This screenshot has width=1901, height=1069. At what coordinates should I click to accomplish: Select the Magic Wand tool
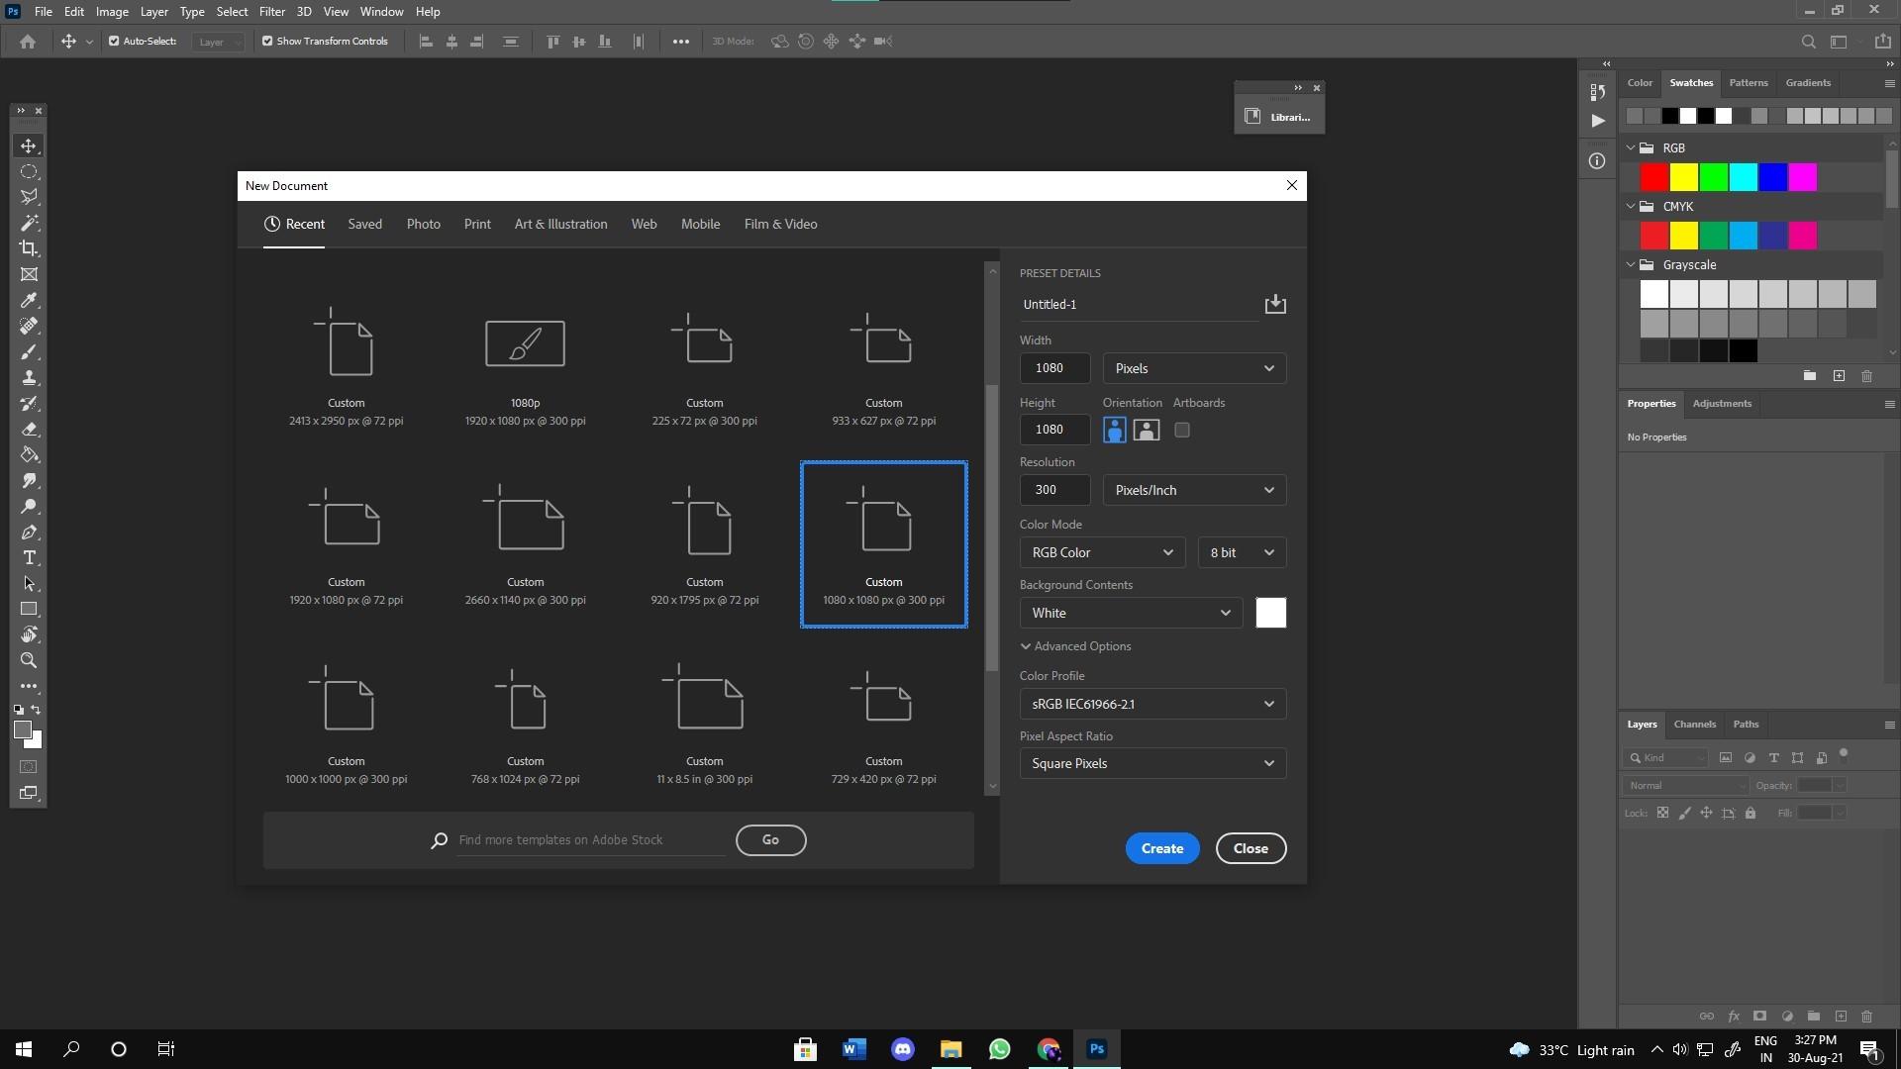click(29, 223)
